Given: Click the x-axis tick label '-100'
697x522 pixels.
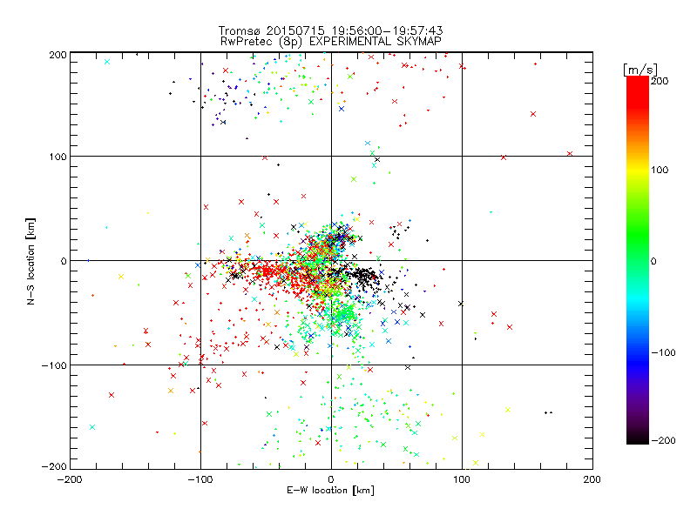Looking at the screenshot, I should pos(200,479).
